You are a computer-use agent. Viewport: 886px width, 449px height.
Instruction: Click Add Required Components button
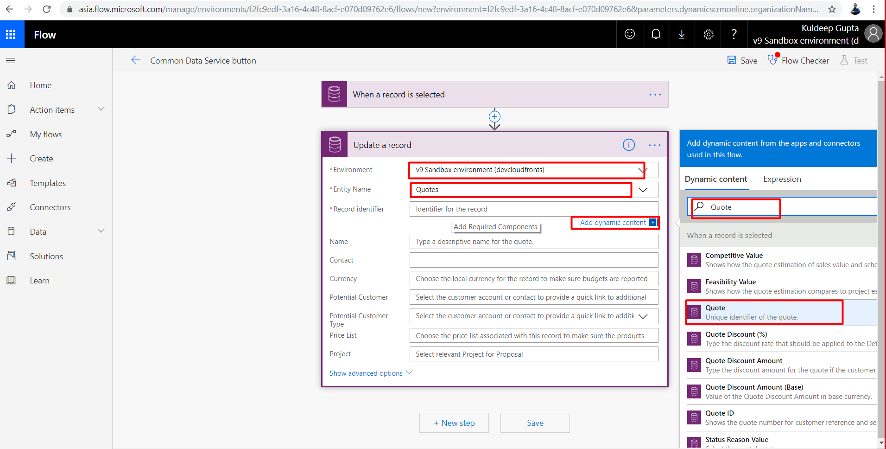coord(495,226)
